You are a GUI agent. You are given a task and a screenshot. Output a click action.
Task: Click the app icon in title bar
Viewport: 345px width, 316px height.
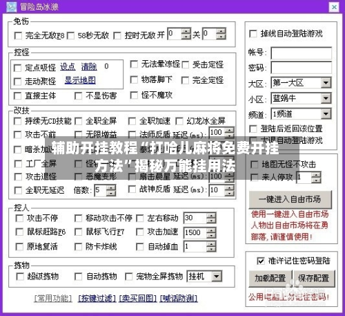point(12,7)
